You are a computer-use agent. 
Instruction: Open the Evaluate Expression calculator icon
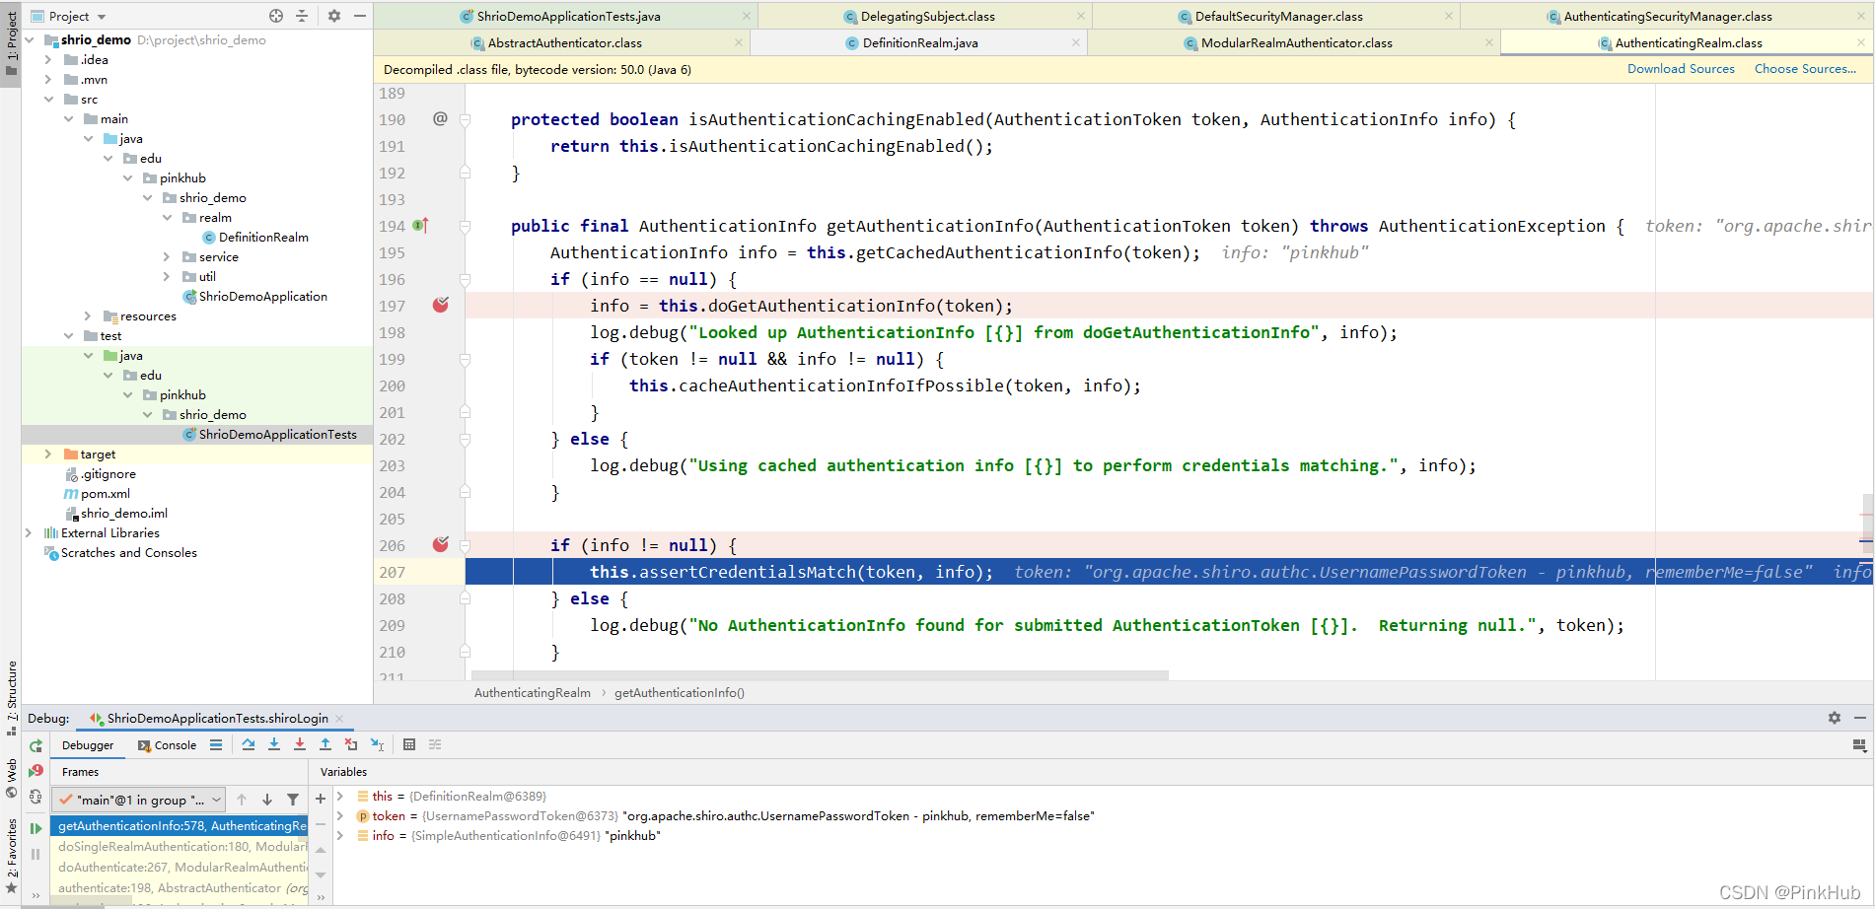[x=409, y=745]
